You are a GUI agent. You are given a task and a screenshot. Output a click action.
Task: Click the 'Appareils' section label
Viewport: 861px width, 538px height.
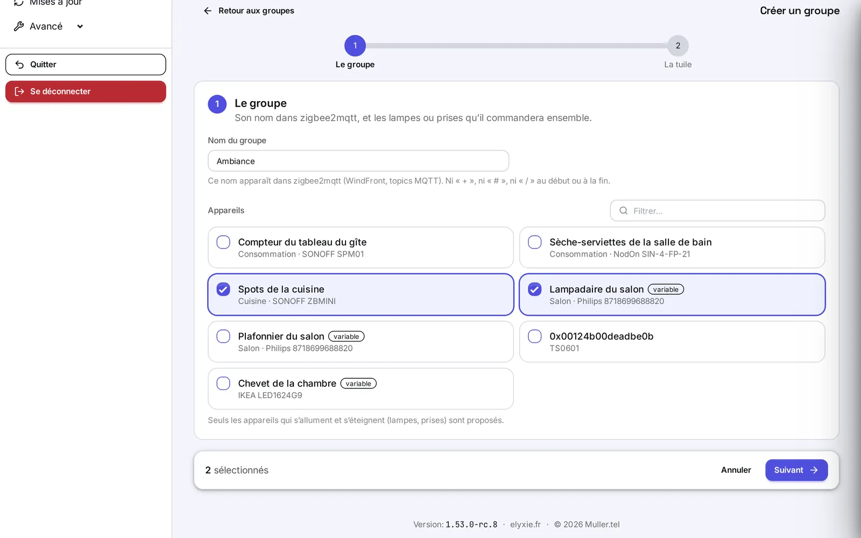[x=226, y=210]
